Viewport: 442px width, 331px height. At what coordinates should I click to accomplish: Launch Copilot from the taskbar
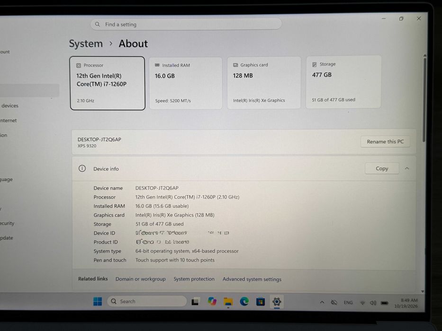pos(212,301)
